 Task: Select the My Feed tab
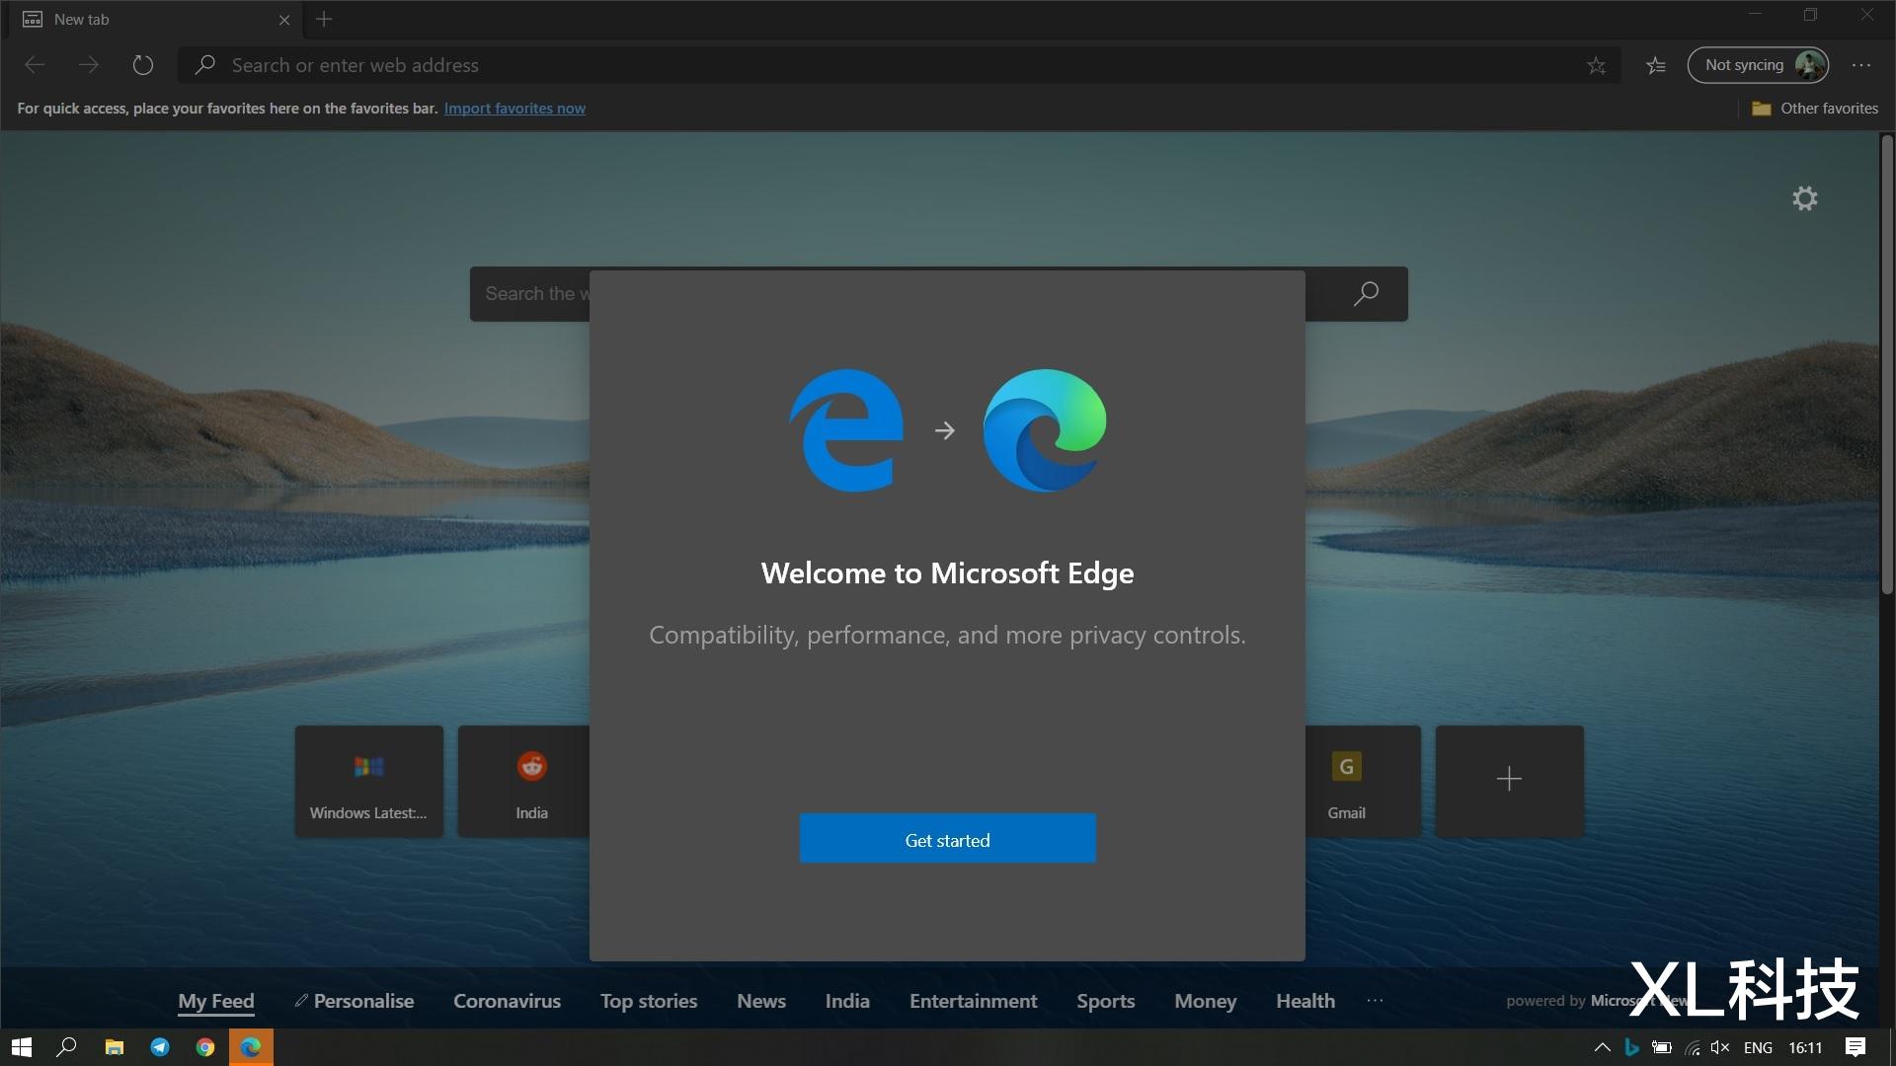[216, 1001]
